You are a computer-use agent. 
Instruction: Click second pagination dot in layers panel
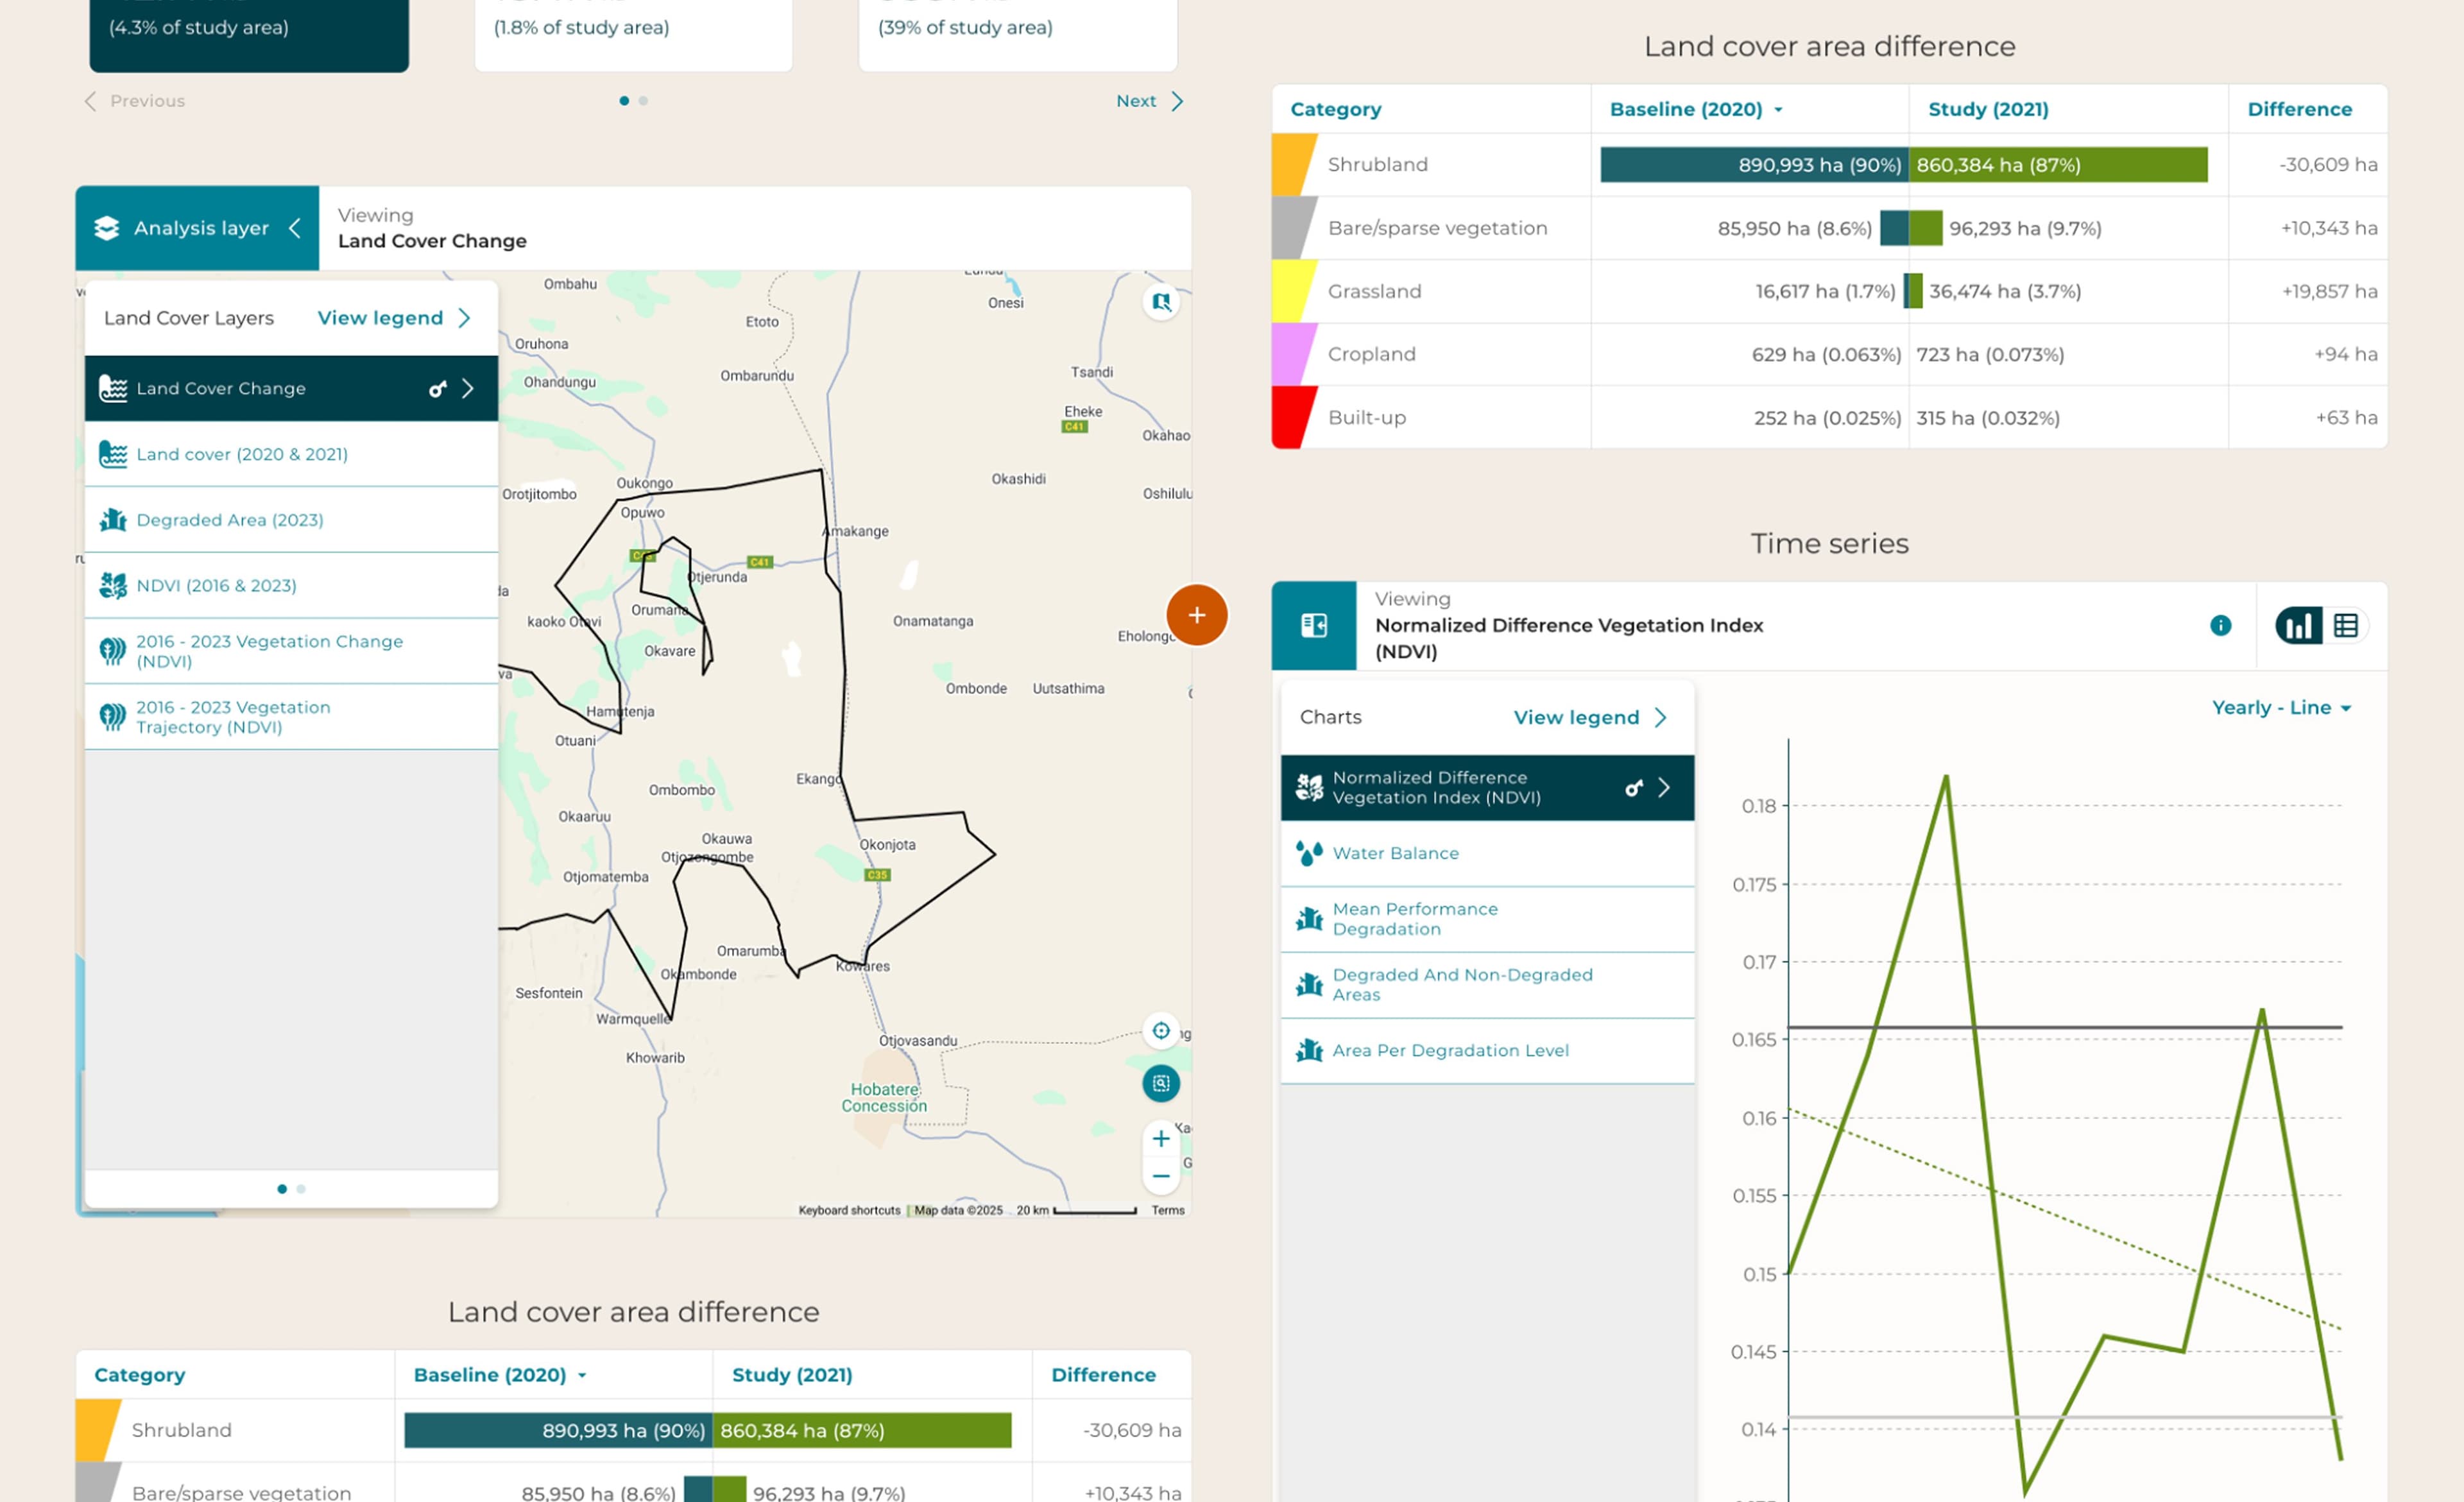tap(301, 1189)
